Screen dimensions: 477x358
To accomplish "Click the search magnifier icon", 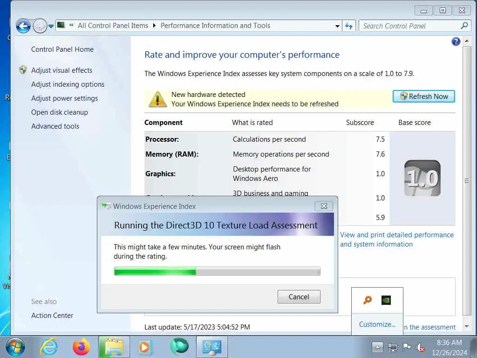I will pyautogui.click(x=464, y=26).
